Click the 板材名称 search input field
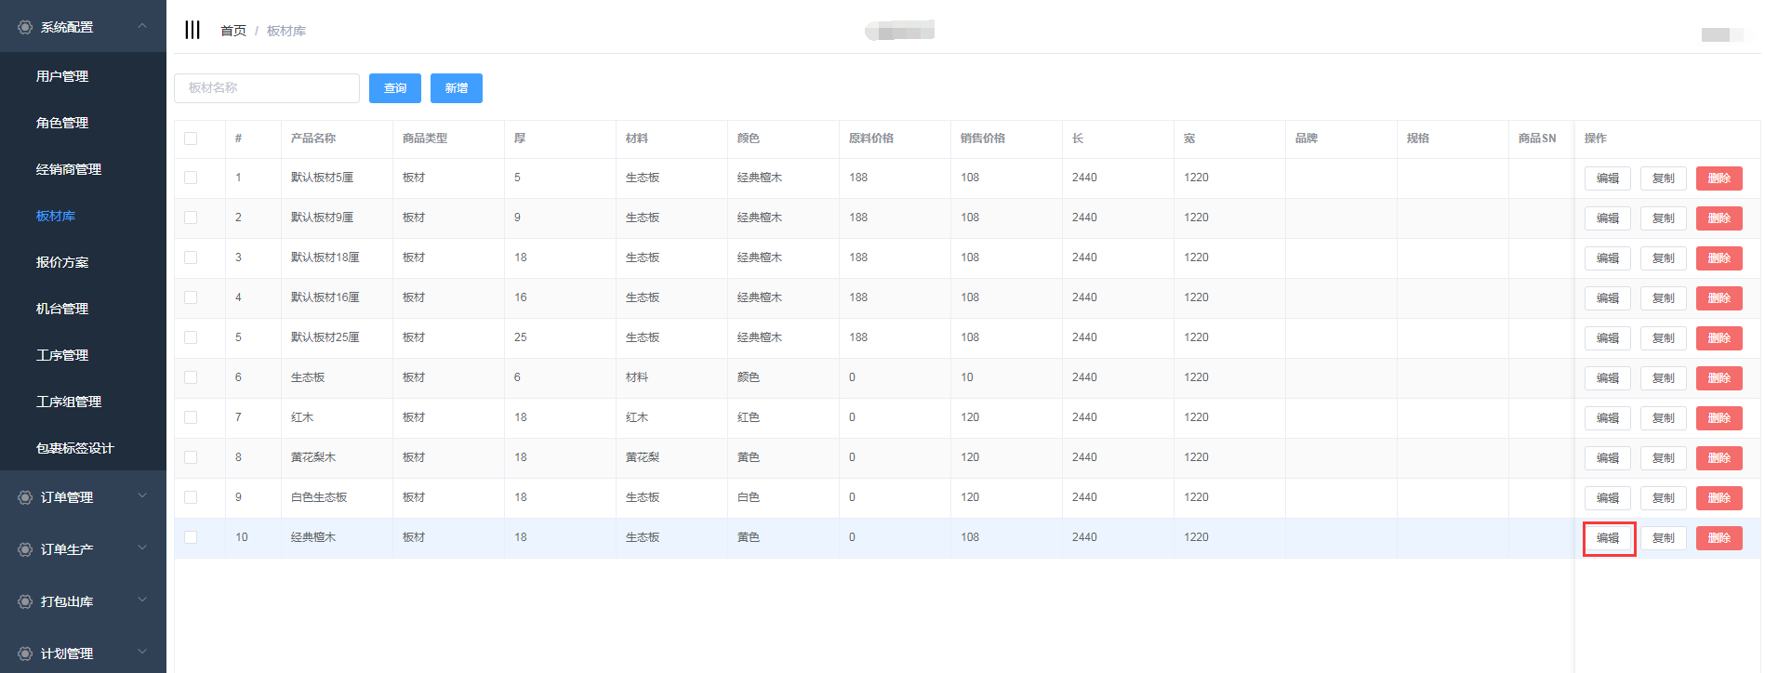Screen dimensions: 1765x673 [x=267, y=88]
